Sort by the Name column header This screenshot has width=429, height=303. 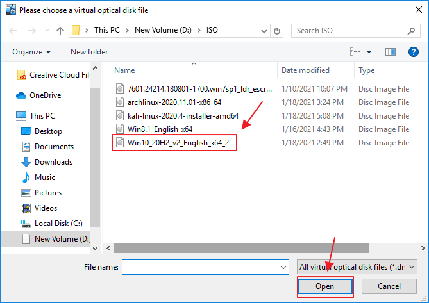pos(124,70)
